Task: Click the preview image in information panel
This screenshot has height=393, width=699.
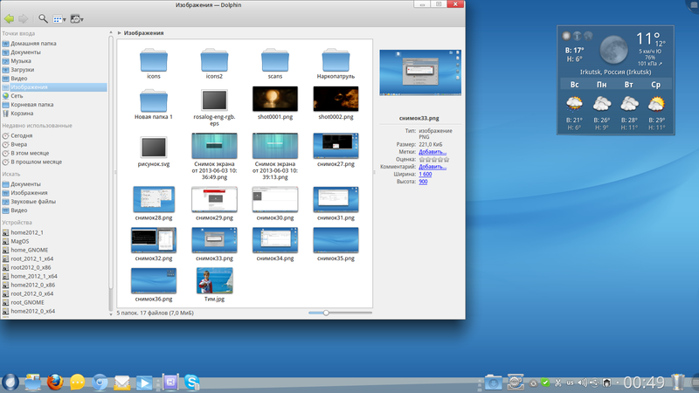Action: pyautogui.click(x=420, y=72)
